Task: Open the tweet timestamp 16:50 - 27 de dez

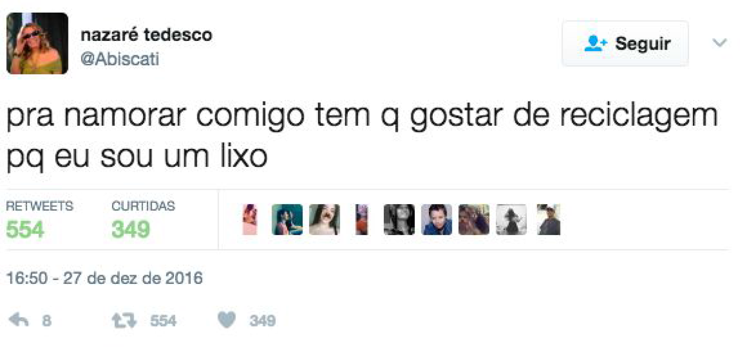Action: pos(104,278)
